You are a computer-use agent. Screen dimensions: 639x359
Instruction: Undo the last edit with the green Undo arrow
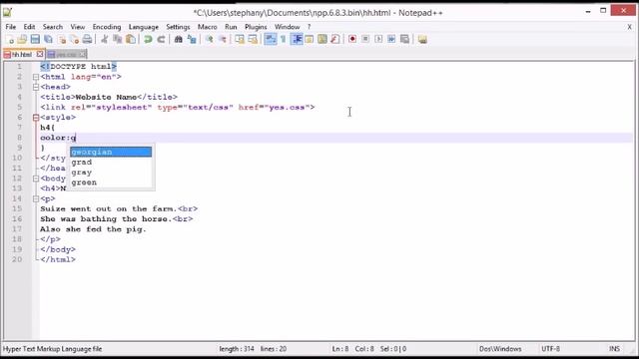pyautogui.click(x=148, y=39)
